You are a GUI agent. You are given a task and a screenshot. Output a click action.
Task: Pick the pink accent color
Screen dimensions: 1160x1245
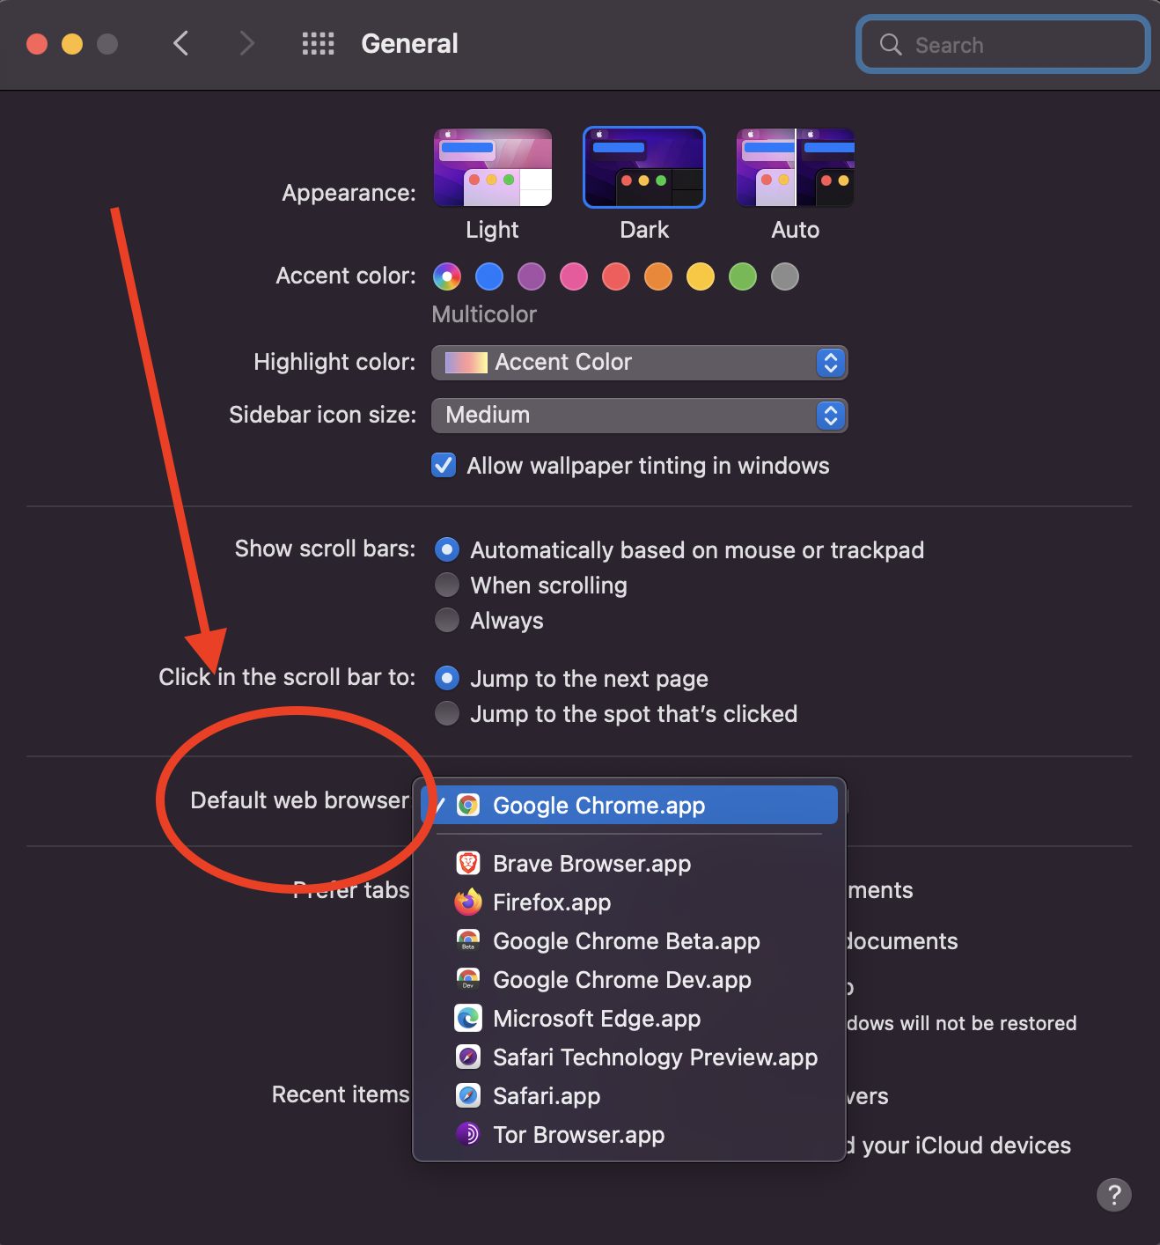(x=574, y=276)
